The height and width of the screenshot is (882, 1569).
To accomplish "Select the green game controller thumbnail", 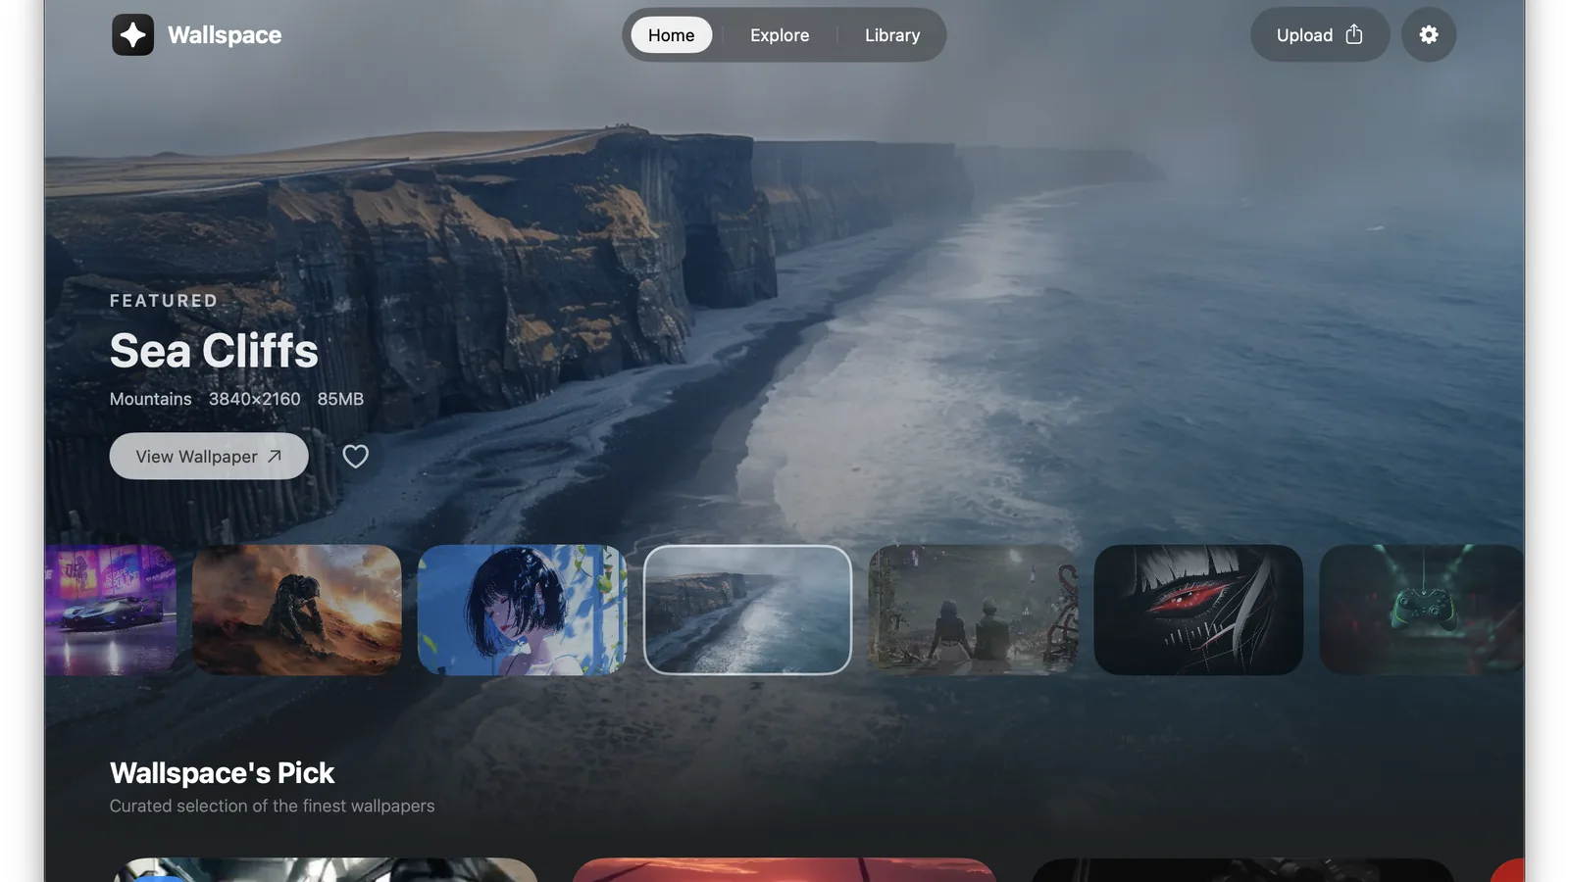I will click(x=1422, y=610).
